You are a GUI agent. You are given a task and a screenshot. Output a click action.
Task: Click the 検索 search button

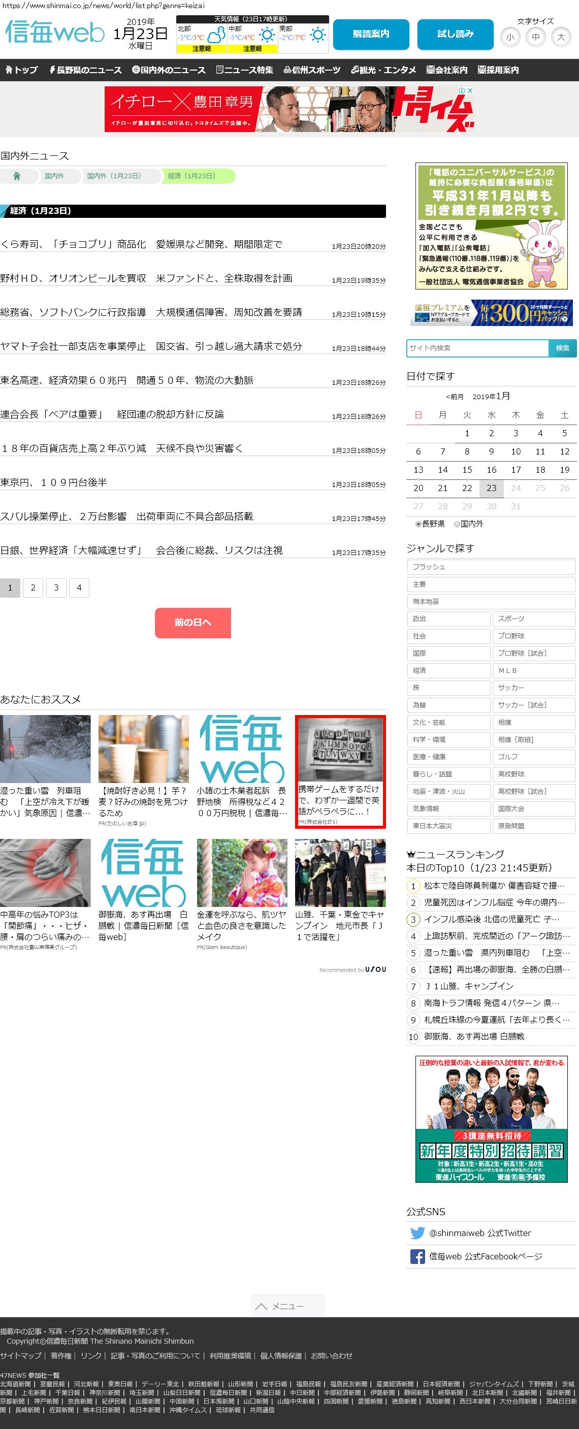coord(562,348)
